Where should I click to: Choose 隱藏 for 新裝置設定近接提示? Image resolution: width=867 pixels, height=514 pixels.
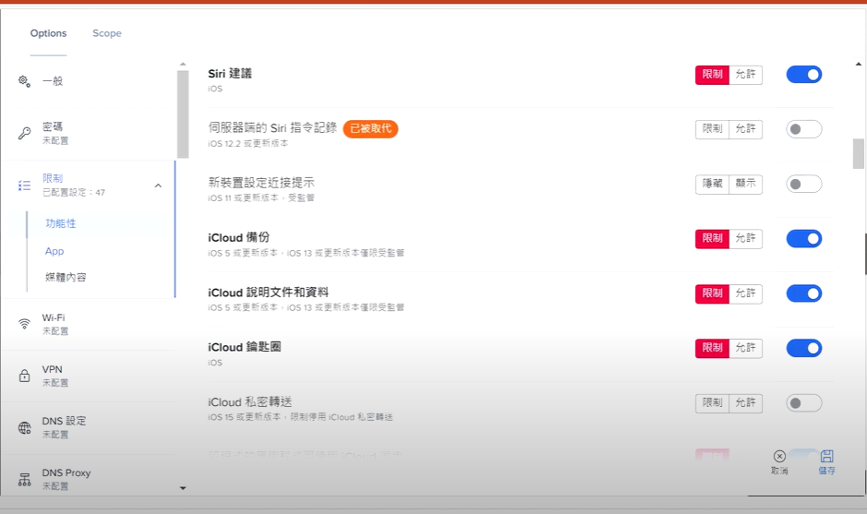(712, 184)
